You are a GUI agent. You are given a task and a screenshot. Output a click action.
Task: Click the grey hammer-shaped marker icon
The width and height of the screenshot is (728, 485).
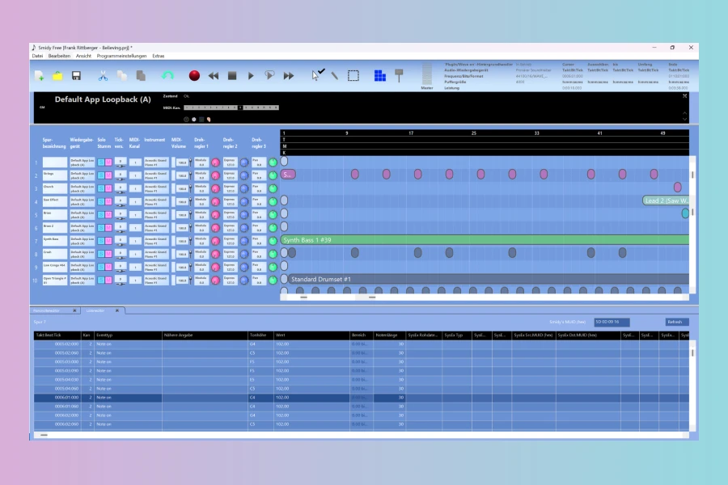(399, 76)
